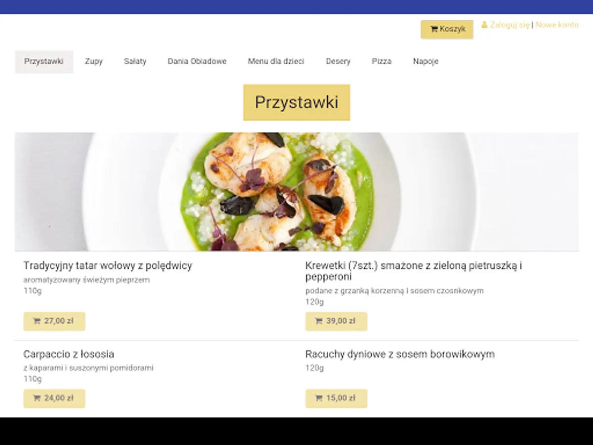The width and height of the screenshot is (593, 445).
Task: Click the user icon beside Zaloguj się
Action: point(485,25)
